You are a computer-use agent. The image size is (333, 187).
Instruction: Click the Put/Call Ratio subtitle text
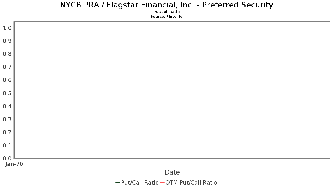coord(167,12)
